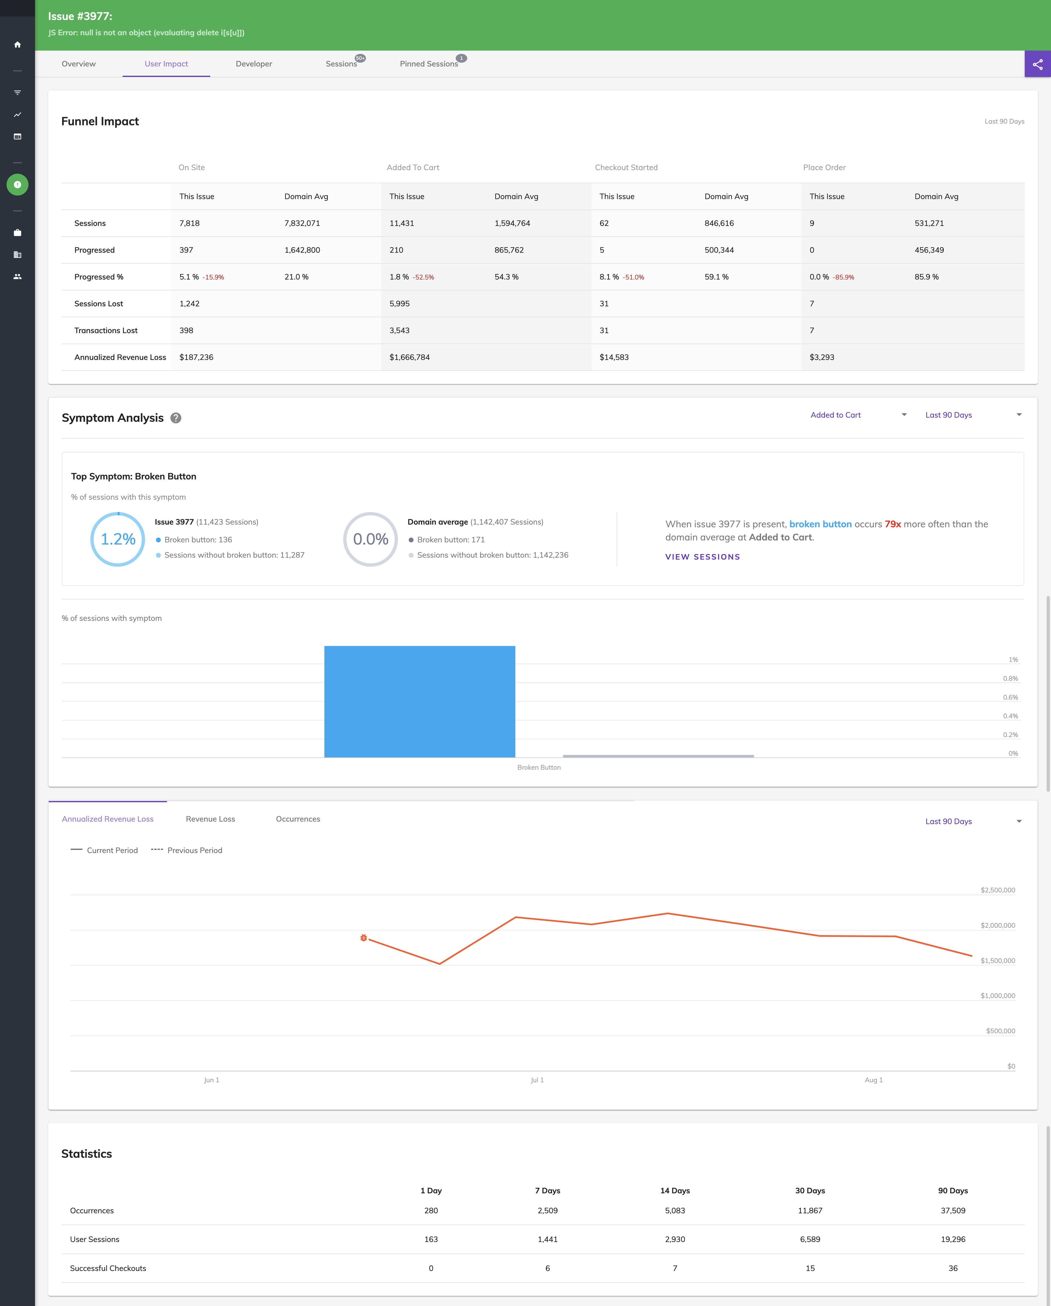Select the Revenue Loss tab
1051x1306 pixels.
pos(210,818)
